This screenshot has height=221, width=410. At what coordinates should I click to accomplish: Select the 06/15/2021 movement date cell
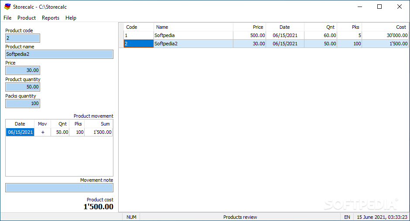click(x=20, y=132)
